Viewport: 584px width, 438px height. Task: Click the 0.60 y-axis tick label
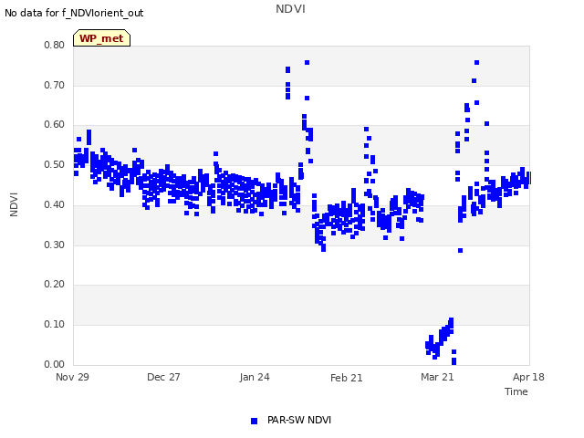coord(55,125)
